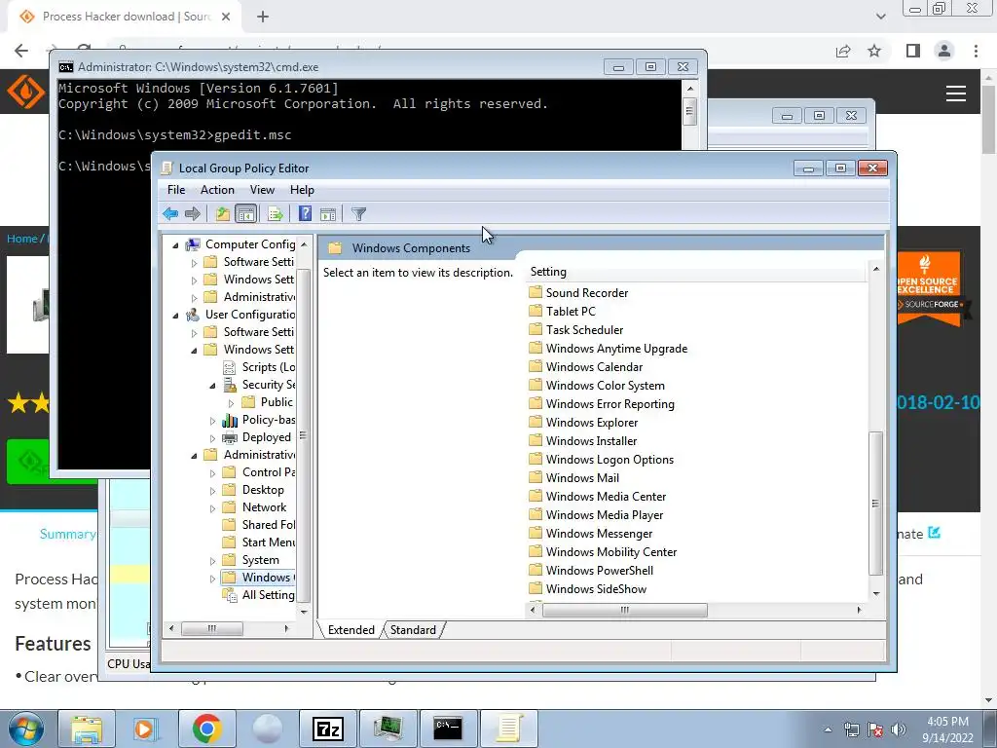
Task: Open the Chrome profile avatar
Action: click(x=944, y=51)
